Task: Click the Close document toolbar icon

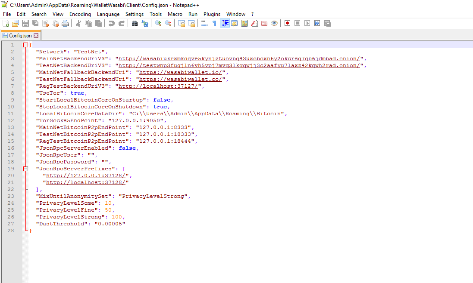Action: click(x=45, y=24)
